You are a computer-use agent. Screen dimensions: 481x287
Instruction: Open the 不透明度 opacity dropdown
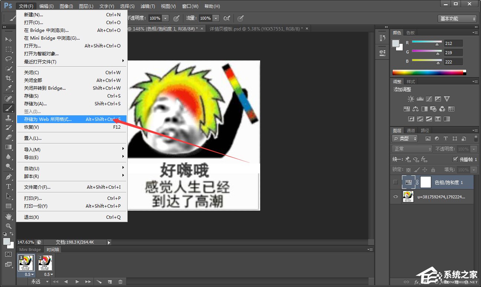pos(473,149)
